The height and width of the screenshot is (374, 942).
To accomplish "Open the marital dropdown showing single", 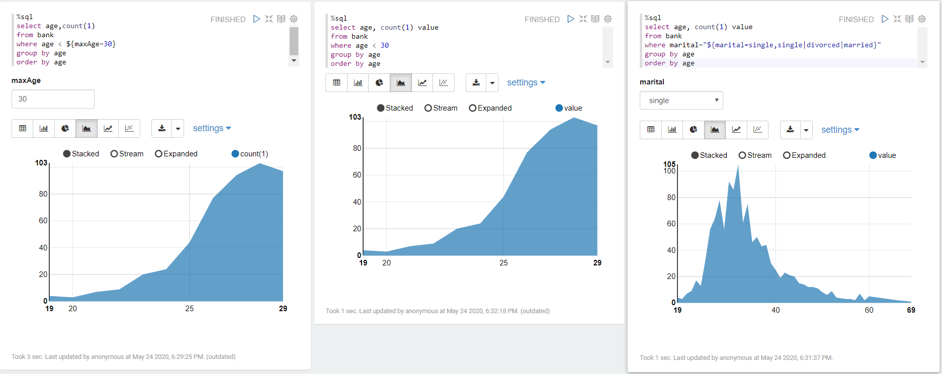I will [681, 101].
